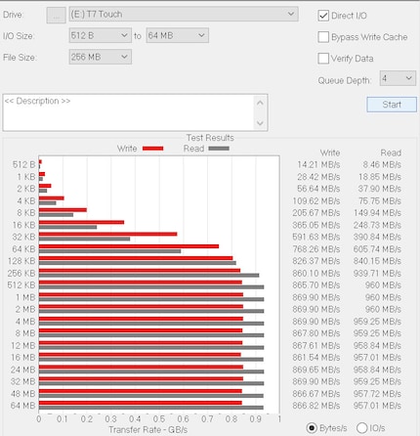Open the Drive dropdown showing T7 Touch

[184, 15]
